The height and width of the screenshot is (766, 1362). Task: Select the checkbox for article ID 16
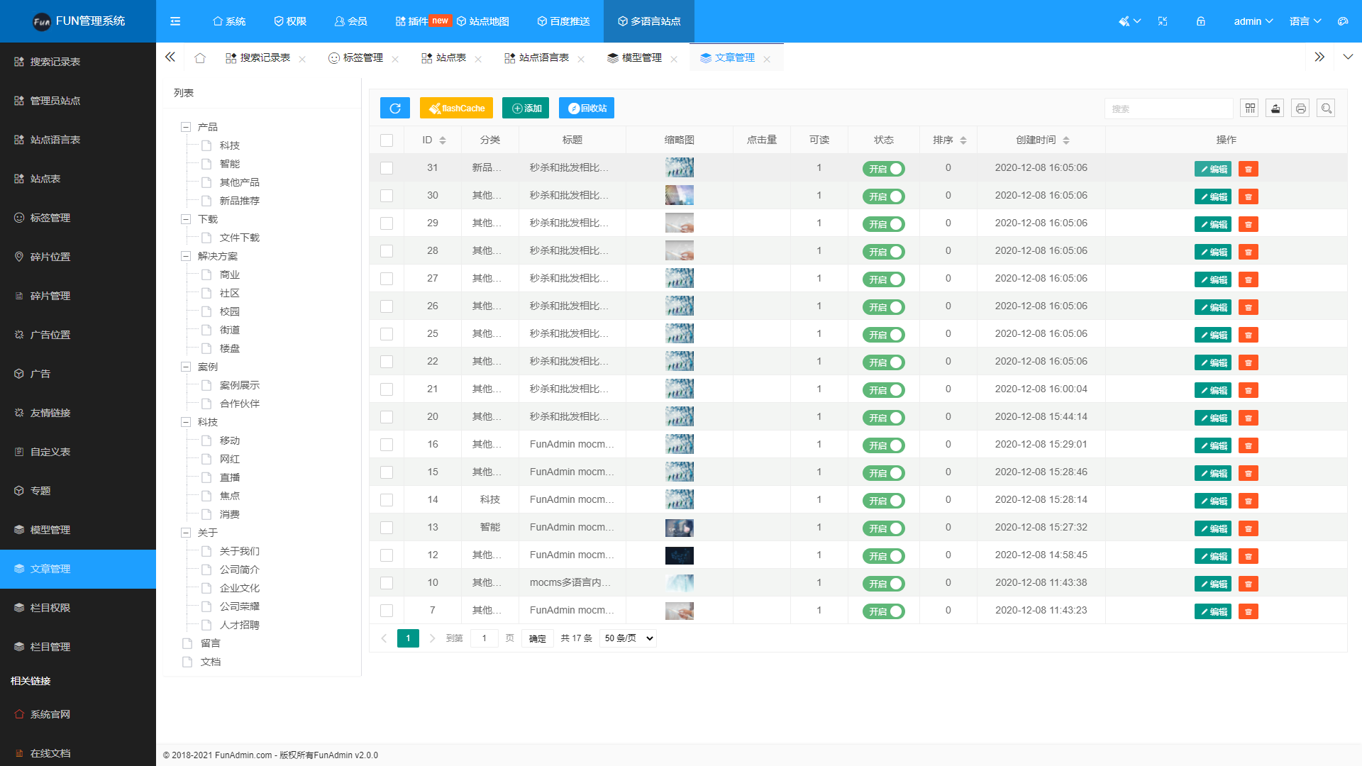(x=387, y=445)
